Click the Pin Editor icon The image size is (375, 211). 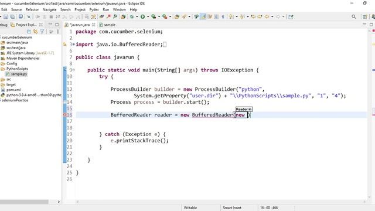(x=291, y=17)
